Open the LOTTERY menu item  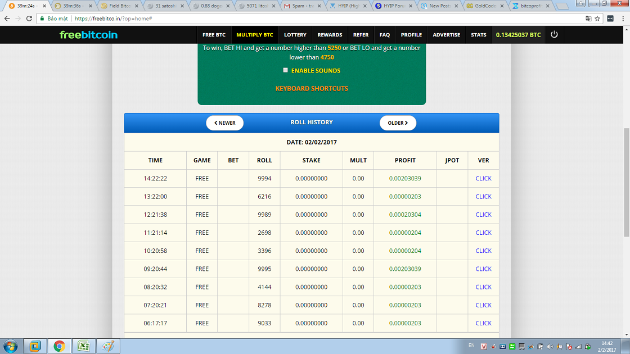295,35
